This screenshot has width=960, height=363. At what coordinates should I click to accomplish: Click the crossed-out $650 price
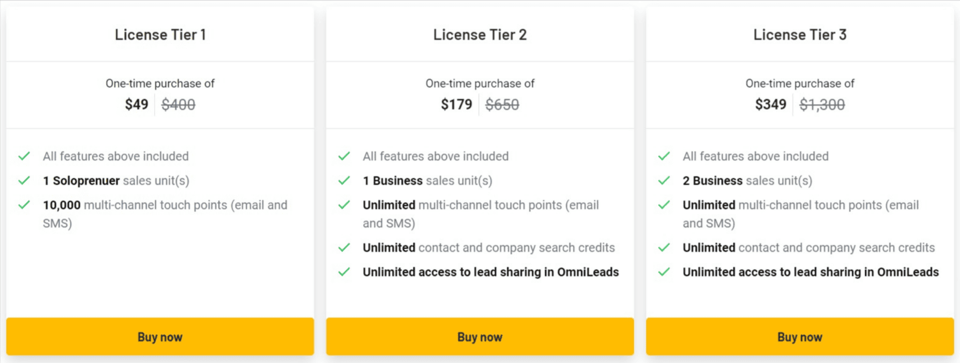(x=502, y=104)
